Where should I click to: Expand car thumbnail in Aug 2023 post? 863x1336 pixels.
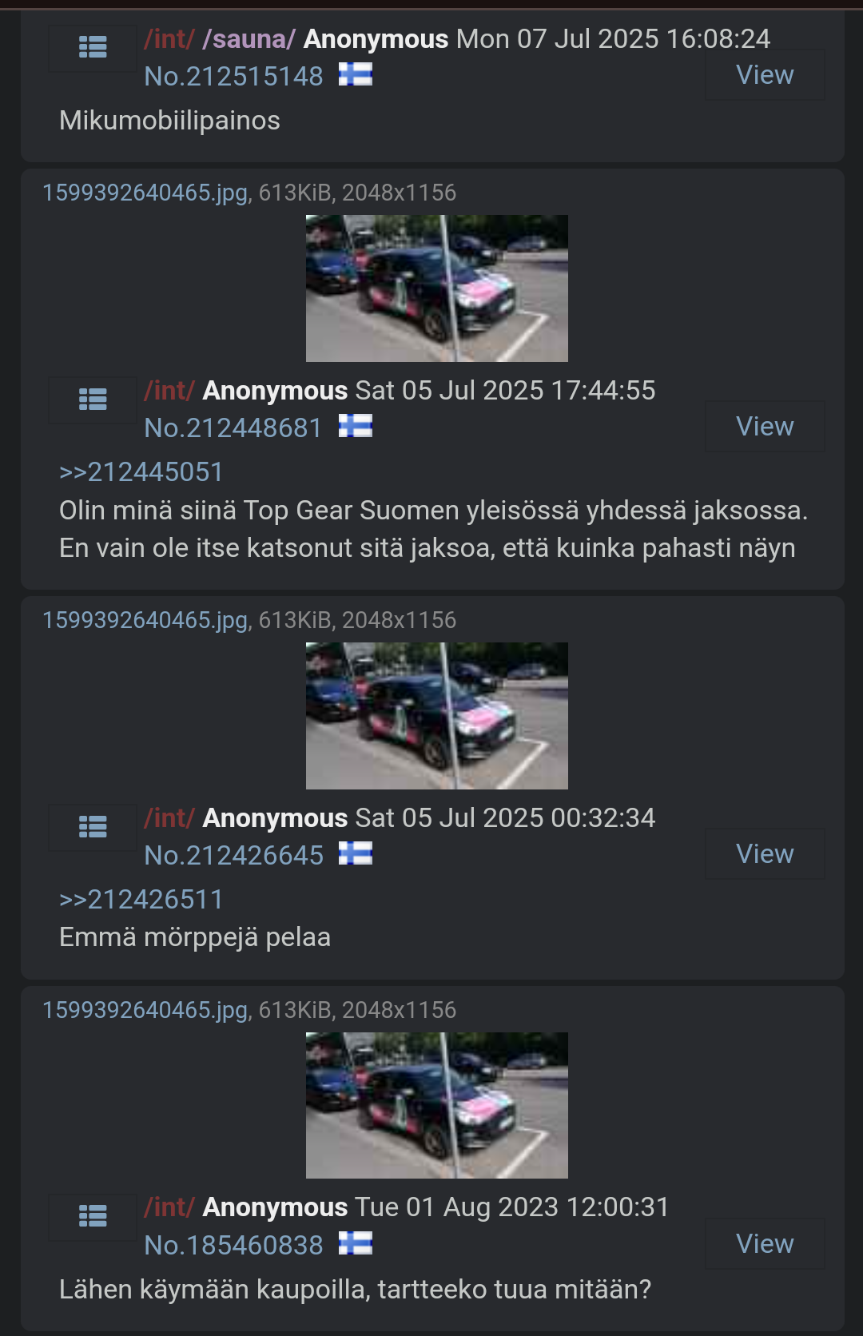click(x=437, y=1106)
